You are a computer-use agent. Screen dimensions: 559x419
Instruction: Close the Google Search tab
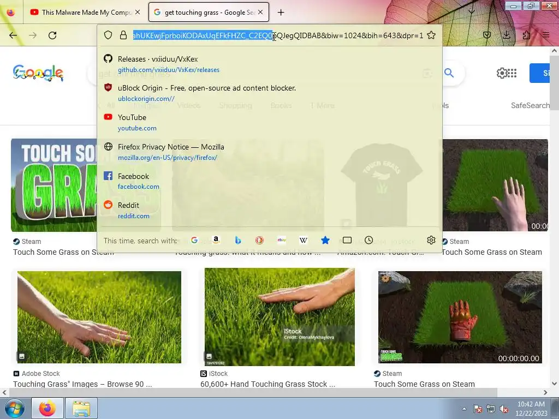pos(260,12)
